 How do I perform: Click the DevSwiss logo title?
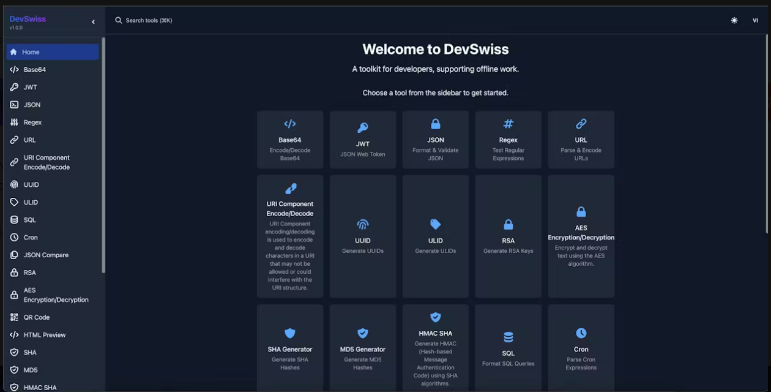pos(28,19)
